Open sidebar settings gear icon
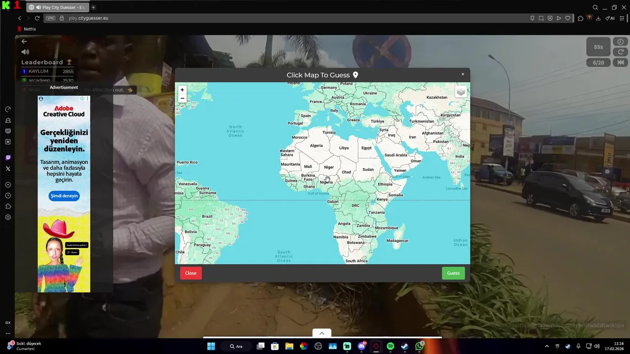630x354 pixels. (8, 217)
